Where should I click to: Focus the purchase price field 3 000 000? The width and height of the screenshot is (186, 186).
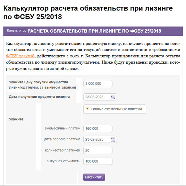[x=98, y=83]
